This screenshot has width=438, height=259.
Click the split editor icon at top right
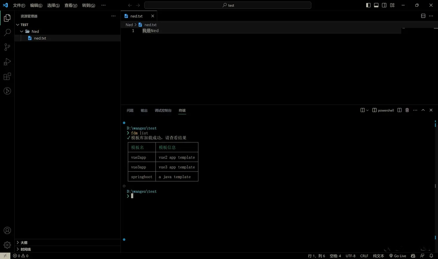[x=423, y=16]
